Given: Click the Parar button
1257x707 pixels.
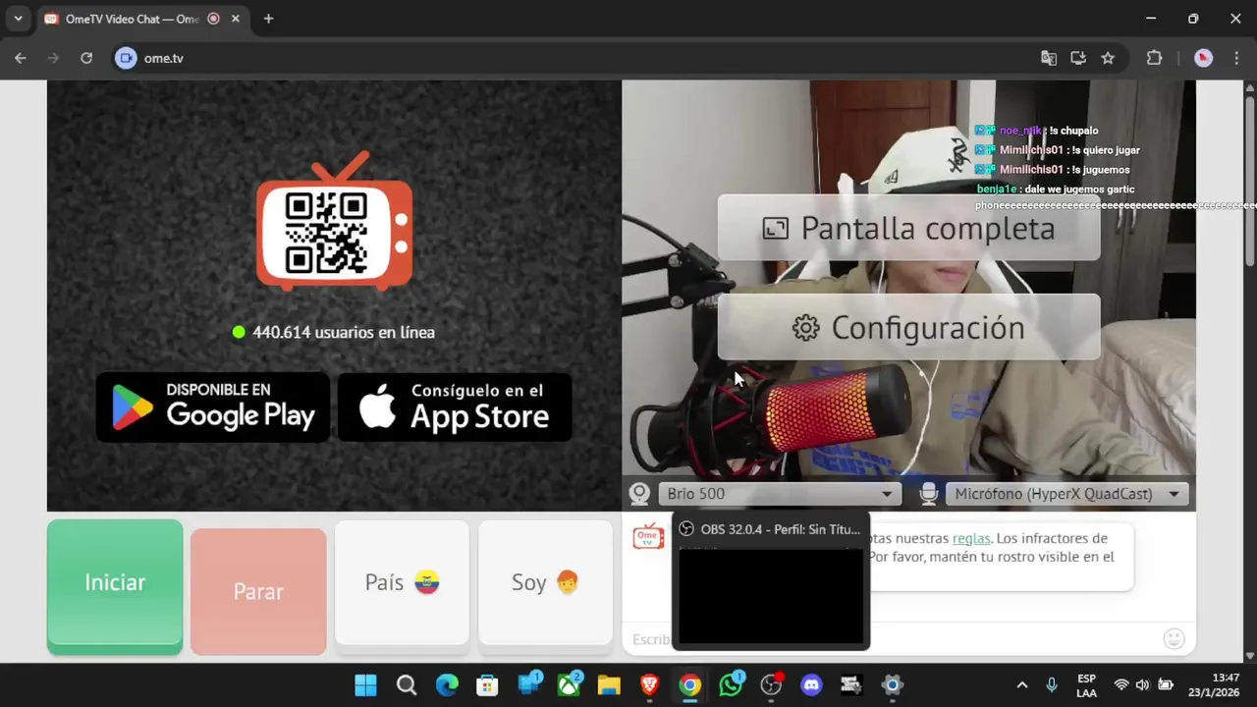Looking at the screenshot, I should 258,591.
